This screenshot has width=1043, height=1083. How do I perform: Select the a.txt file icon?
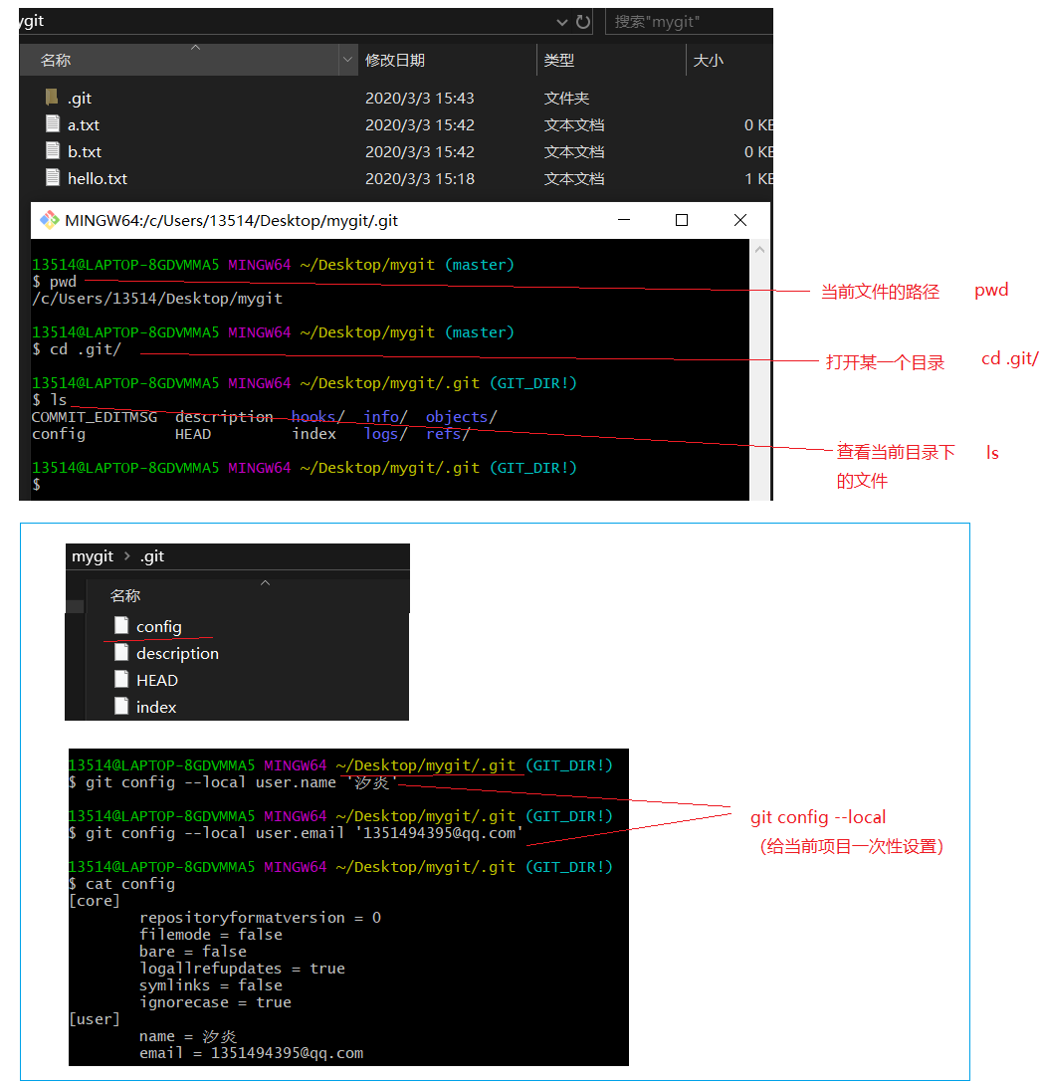53,124
